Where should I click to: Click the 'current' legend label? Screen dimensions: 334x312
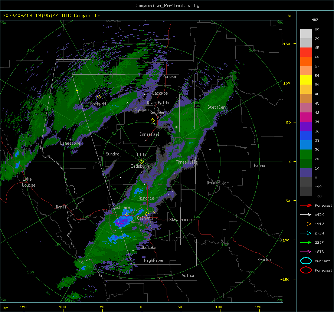click(322, 261)
